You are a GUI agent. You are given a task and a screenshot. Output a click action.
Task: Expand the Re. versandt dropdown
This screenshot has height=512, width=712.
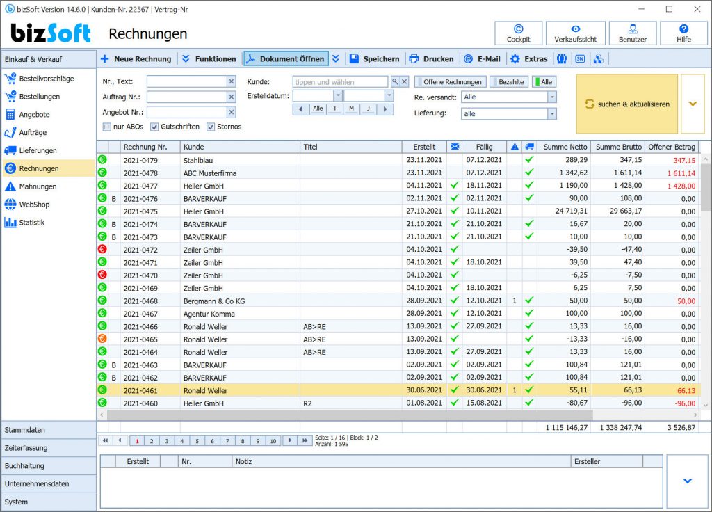tap(551, 97)
